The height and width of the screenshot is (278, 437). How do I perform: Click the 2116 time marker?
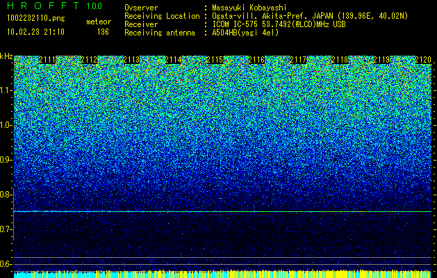[256, 60]
